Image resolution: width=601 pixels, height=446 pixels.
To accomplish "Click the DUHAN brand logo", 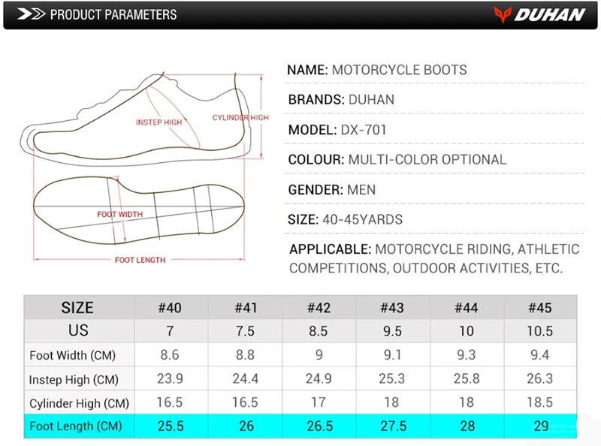I will [539, 15].
